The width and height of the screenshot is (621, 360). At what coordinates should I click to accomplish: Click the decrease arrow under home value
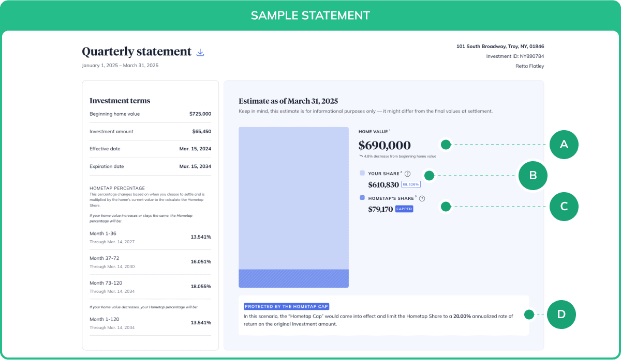pos(361,156)
